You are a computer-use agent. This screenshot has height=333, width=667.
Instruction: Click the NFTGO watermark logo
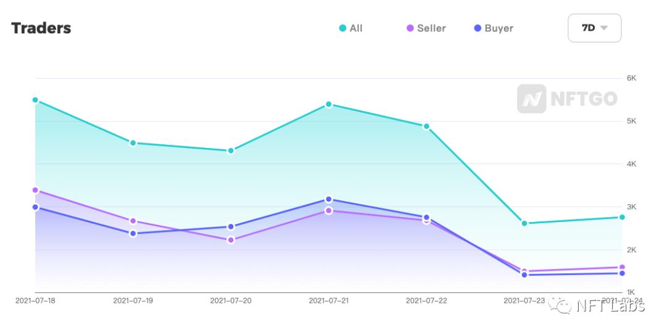pyautogui.click(x=568, y=99)
